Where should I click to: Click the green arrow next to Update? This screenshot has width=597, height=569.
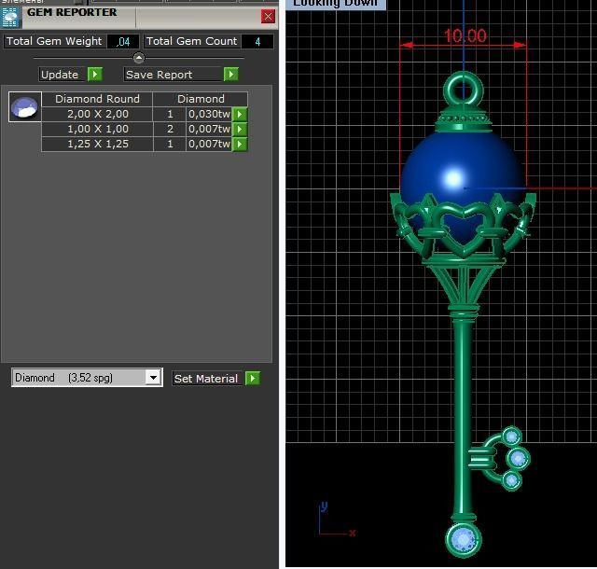click(95, 75)
